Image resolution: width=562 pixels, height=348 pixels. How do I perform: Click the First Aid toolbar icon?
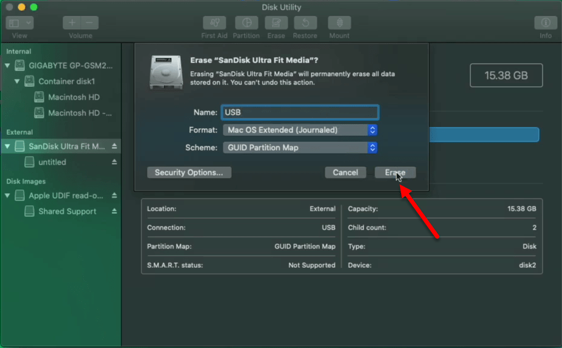(214, 23)
